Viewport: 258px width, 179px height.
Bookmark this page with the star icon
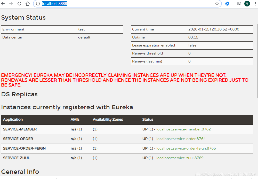(217, 4)
